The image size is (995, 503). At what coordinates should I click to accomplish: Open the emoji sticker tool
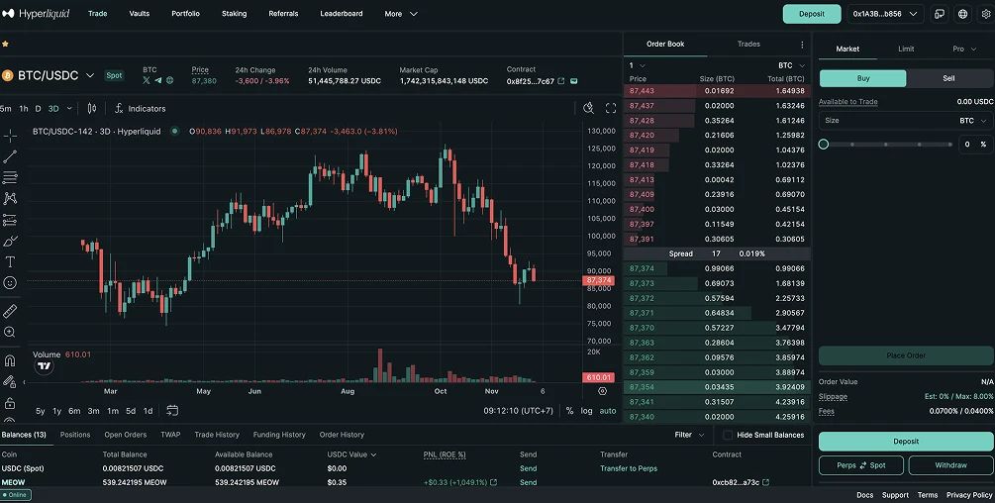[10, 283]
